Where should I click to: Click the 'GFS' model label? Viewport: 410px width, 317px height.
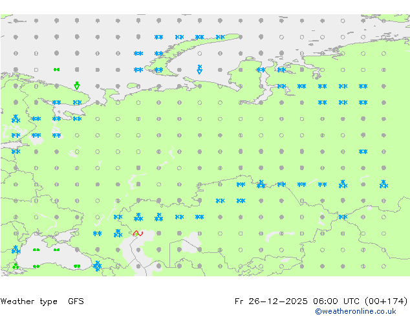[76, 301]
